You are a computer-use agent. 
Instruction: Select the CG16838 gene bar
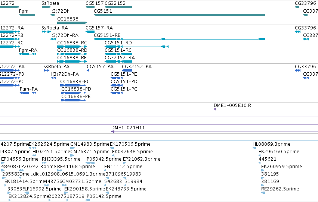coord(72,23)
